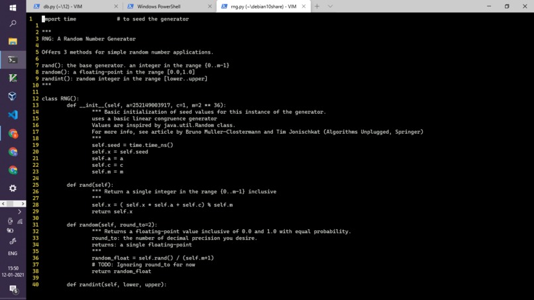Place cursor on 'import time' line

(59, 19)
